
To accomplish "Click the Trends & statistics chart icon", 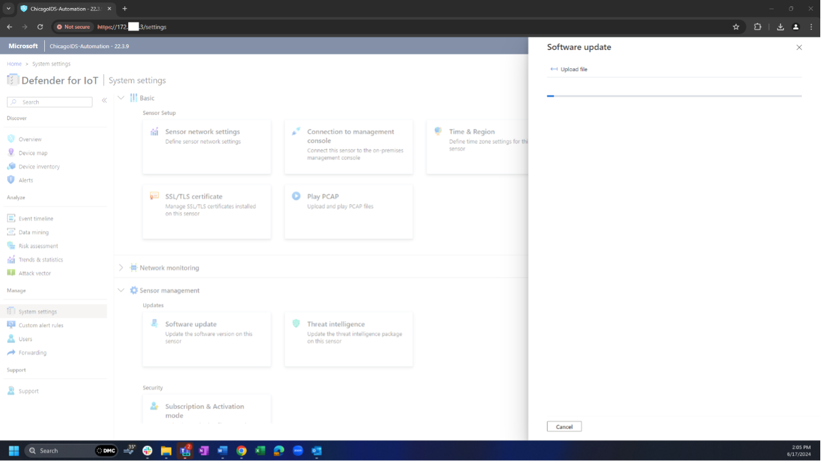I will [x=11, y=260].
